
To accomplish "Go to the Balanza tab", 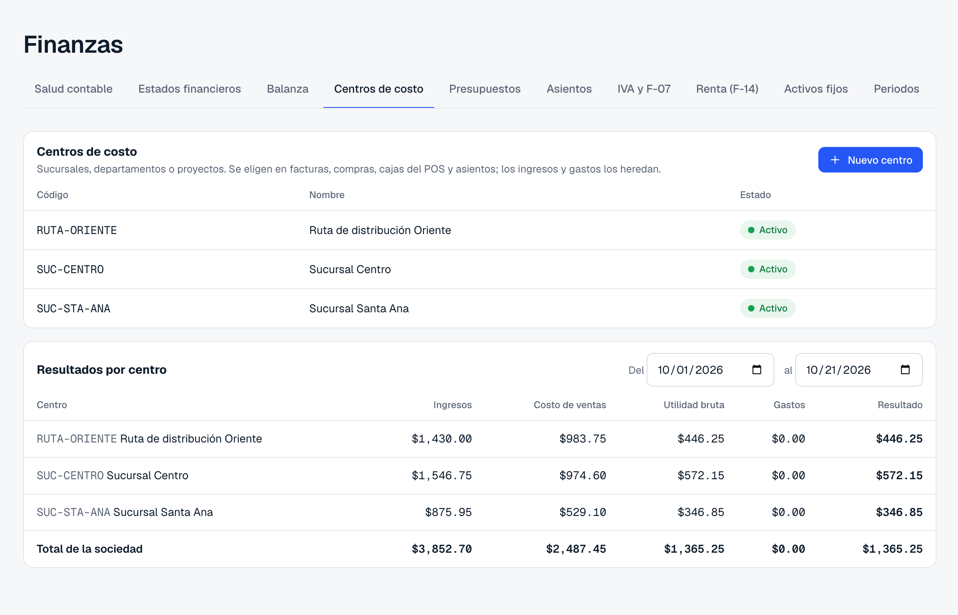I will (x=287, y=89).
